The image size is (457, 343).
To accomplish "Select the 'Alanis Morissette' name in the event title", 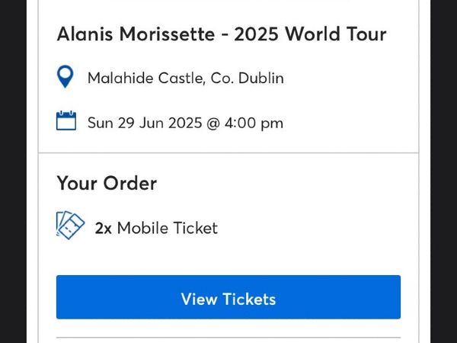I will point(136,34).
